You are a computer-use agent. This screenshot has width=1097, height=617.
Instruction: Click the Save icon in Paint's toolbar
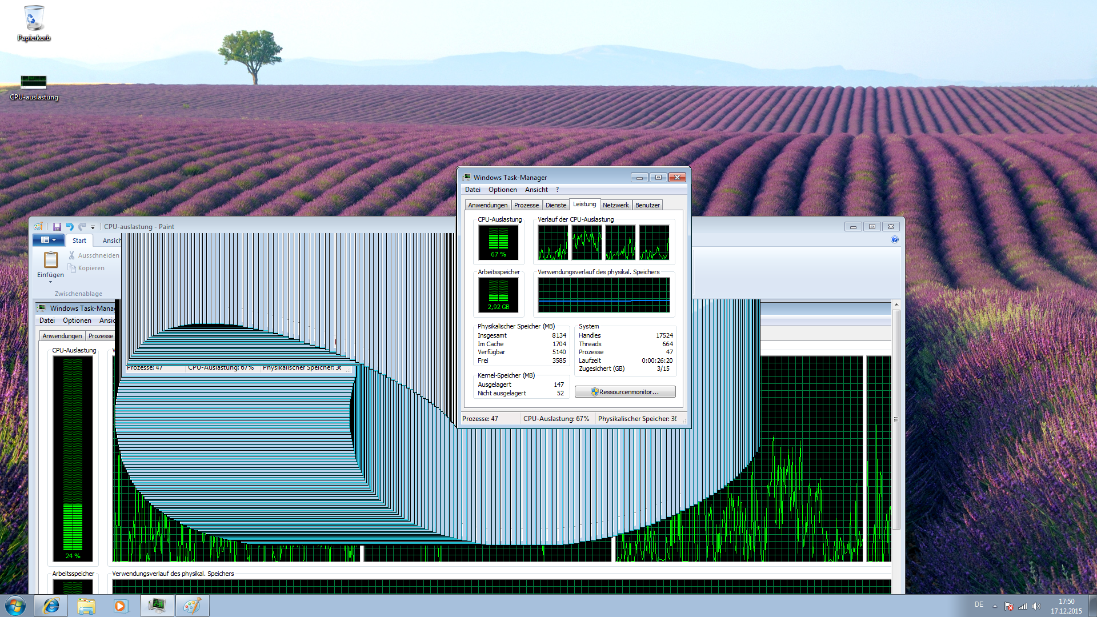(57, 227)
